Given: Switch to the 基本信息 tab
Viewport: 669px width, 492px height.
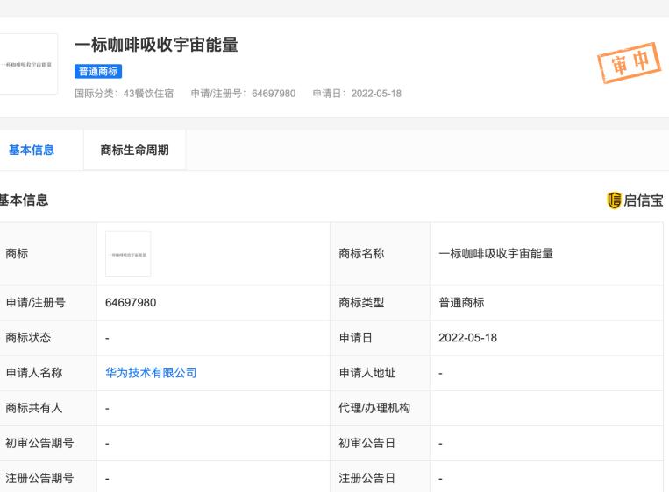Looking at the screenshot, I should click(32, 150).
